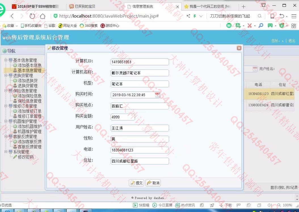
Task: Open calendar picker for 购买时间
Action: pos(157,95)
